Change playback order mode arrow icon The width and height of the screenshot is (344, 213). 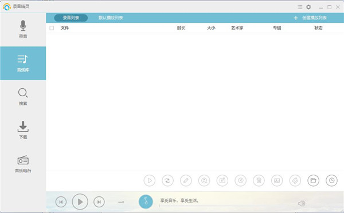121,202
